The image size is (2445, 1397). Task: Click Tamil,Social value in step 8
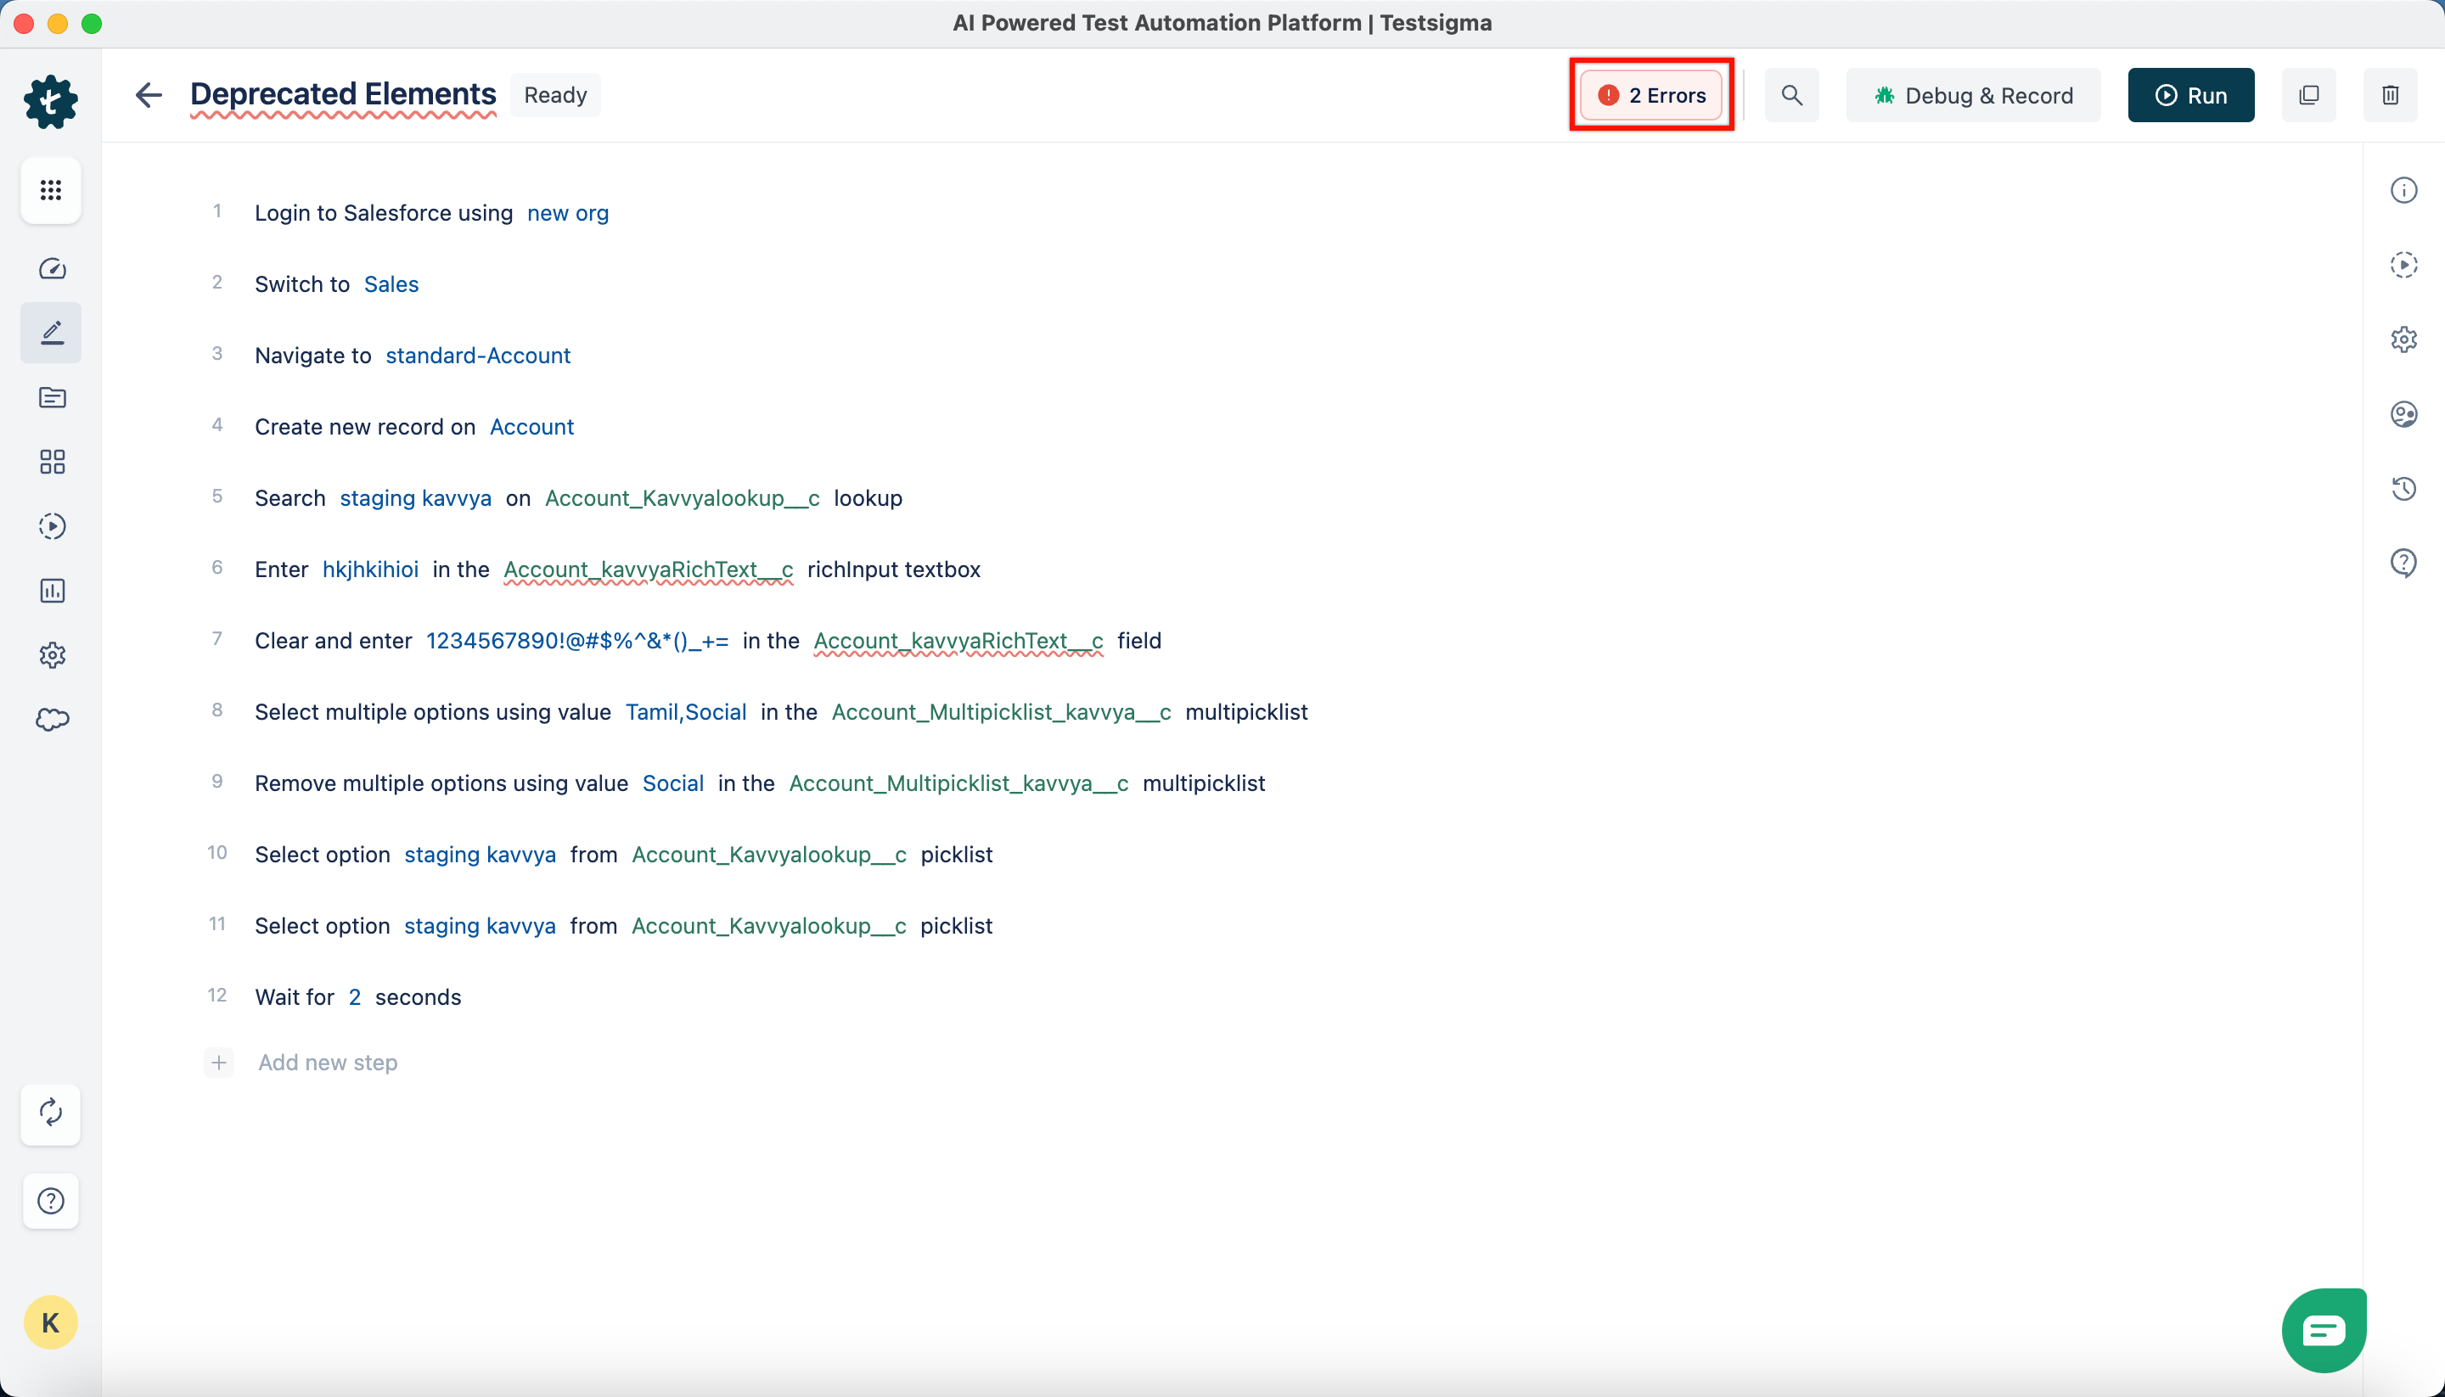pyautogui.click(x=686, y=712)
